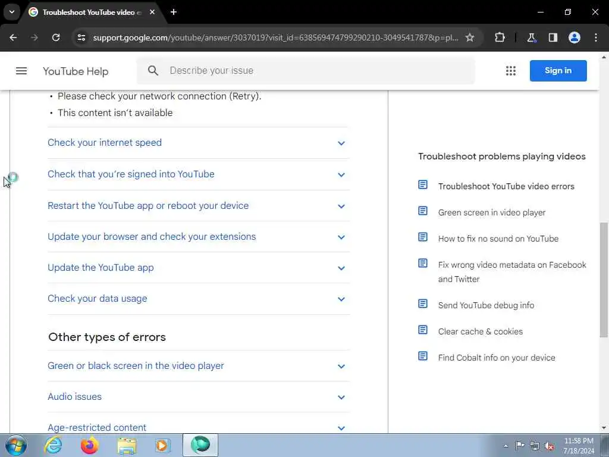Focus the Describe your issue search field
The image size is (609, 457).
306,71
